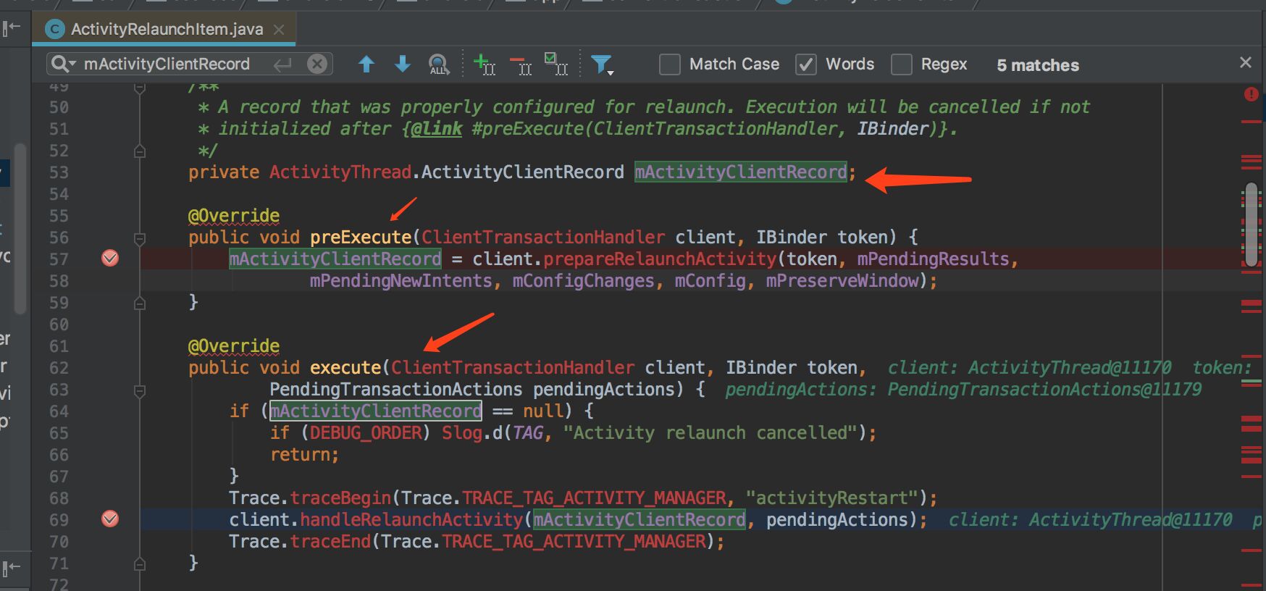This screenshot has height=591, width=1266.
Task: Select the ActivityRelaunchItem.java tab
Action: (x=164, y=29)
